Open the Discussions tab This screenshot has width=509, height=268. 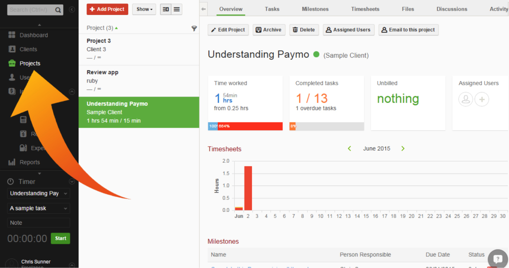click(452, 9)
